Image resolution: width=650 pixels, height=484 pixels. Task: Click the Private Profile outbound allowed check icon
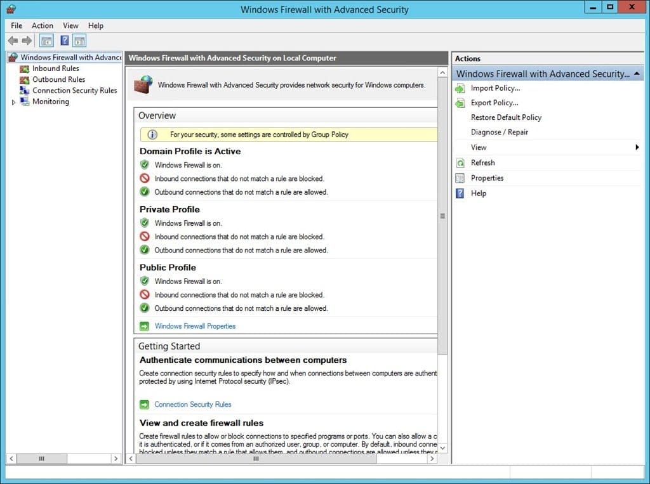[x=144, y=250]
